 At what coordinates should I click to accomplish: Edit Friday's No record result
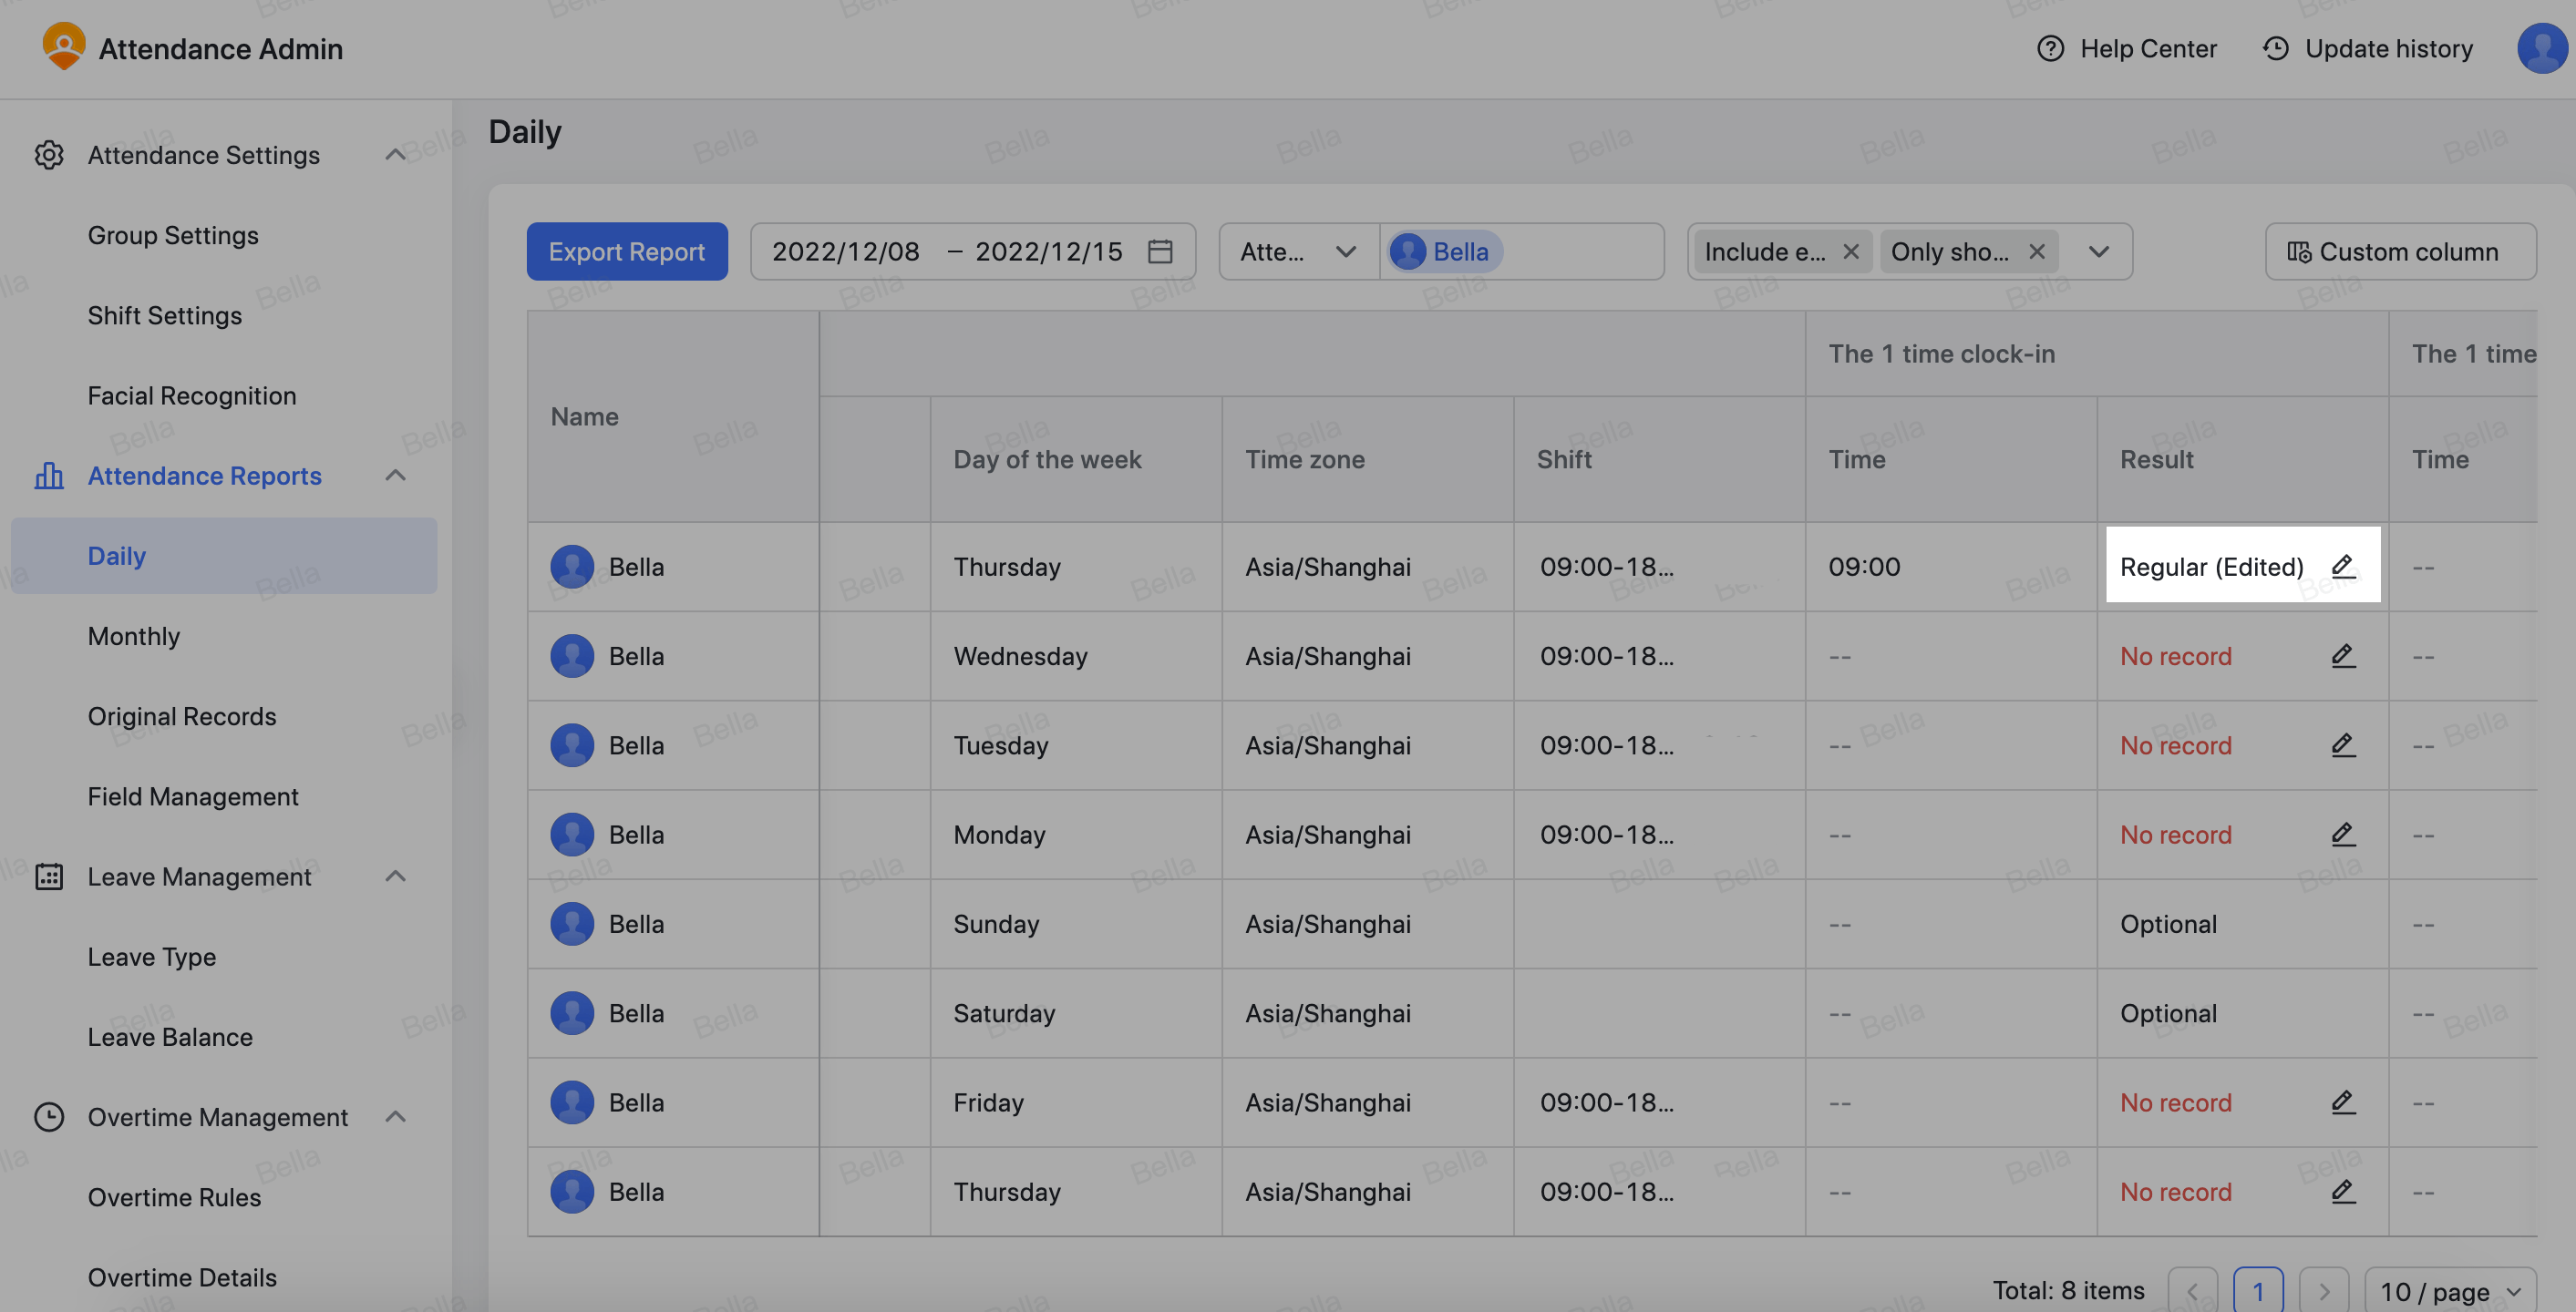(x=2342, y=1102)
